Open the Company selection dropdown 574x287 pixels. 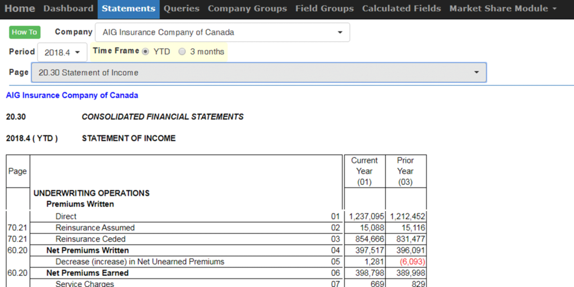222,32
